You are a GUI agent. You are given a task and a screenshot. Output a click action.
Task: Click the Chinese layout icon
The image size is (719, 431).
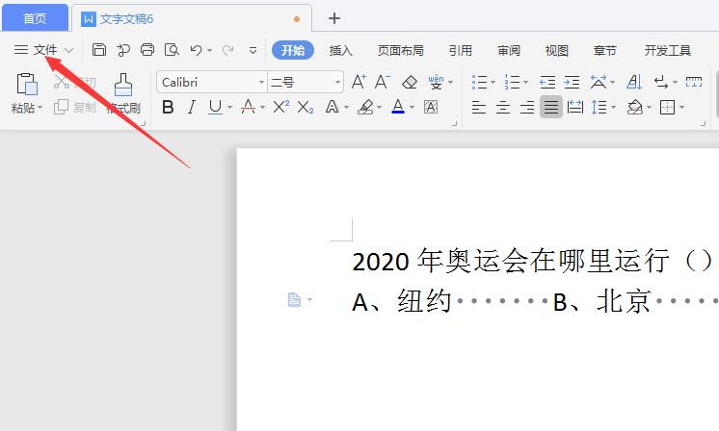(x=598, y=83)
